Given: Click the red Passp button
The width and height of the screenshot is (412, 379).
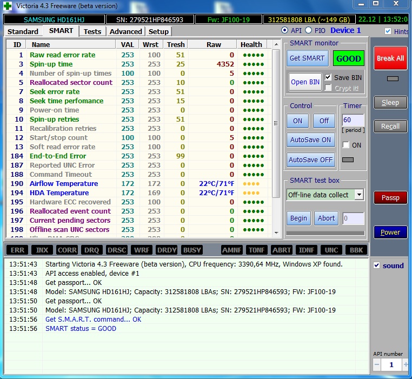Looking at the screenshot, I should tap(390, 198).
